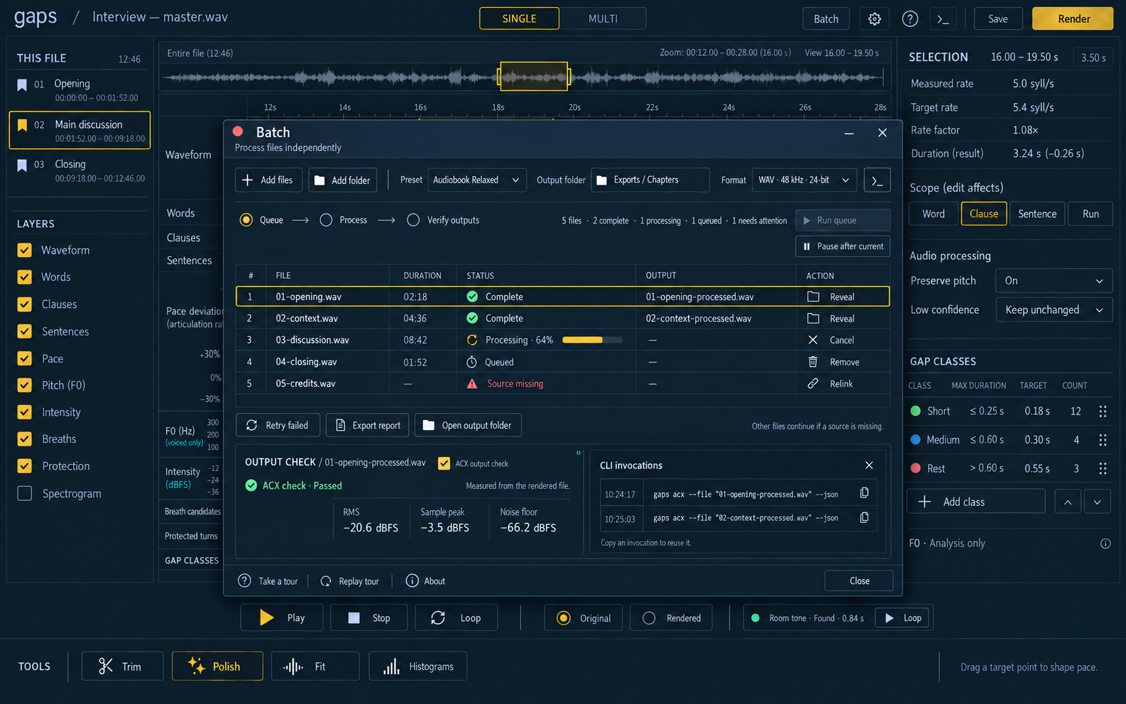This screenshot has height=704, width=1126.
Task: Select Verify outputs step radio
Action: [413, 220]
